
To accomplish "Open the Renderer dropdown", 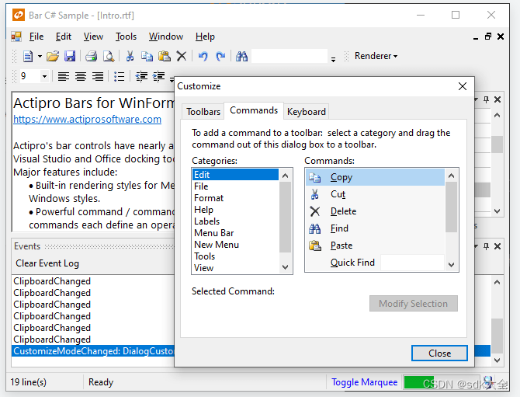I will coord(376,56).
